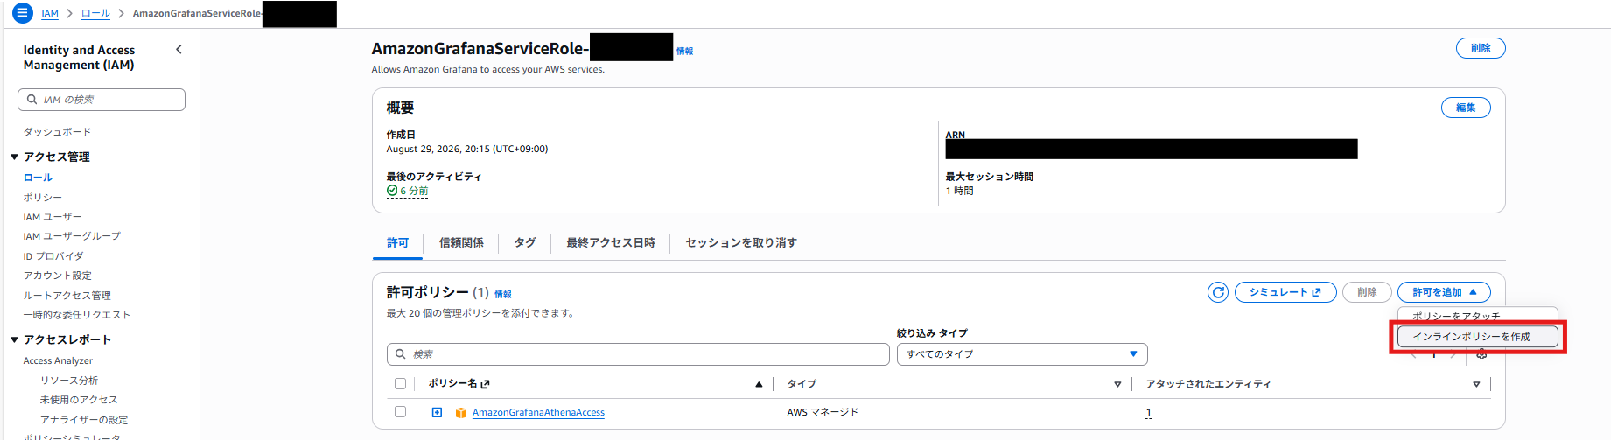Collapse the アクセスレポート sidebar section

pyautogui.click(x=14, y=339)
